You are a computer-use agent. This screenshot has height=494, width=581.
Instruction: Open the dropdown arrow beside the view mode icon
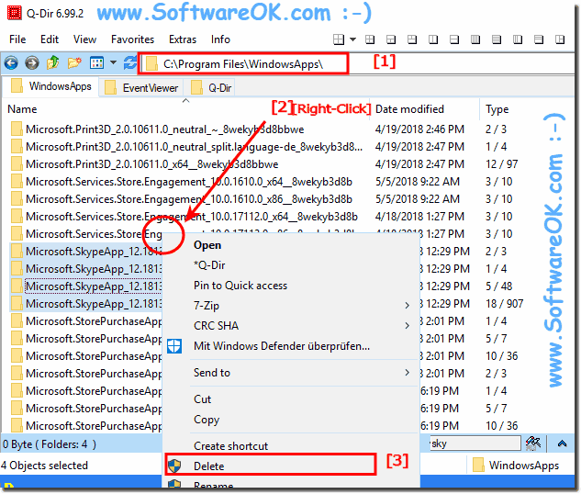114,62
